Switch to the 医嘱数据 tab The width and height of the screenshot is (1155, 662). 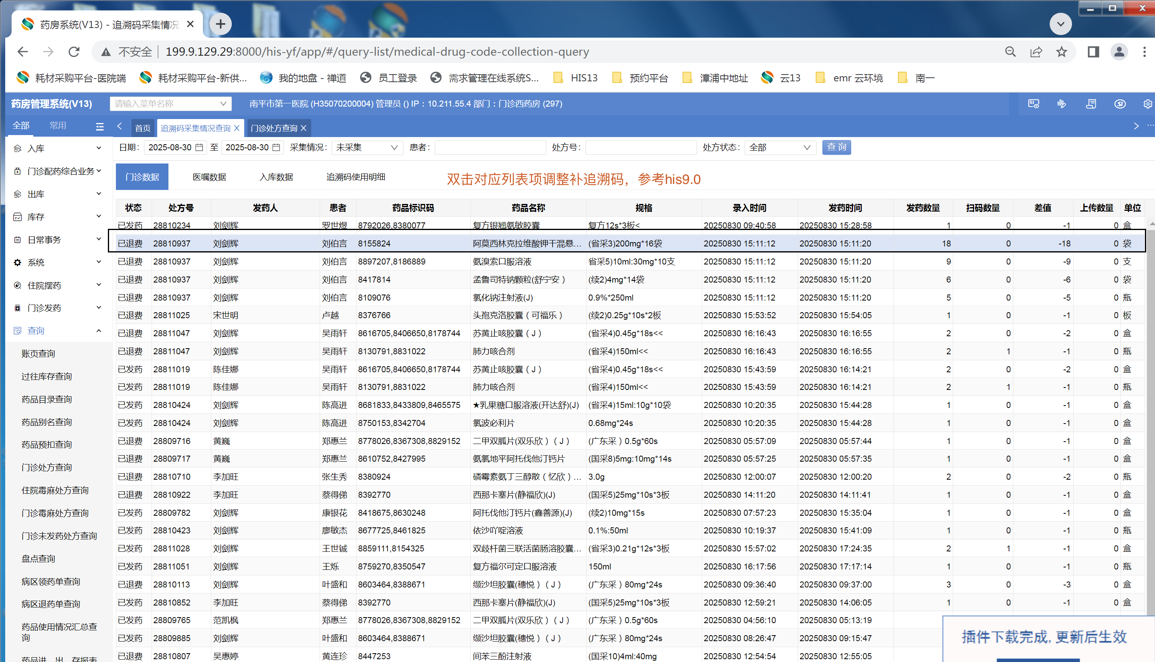[209, 177]
